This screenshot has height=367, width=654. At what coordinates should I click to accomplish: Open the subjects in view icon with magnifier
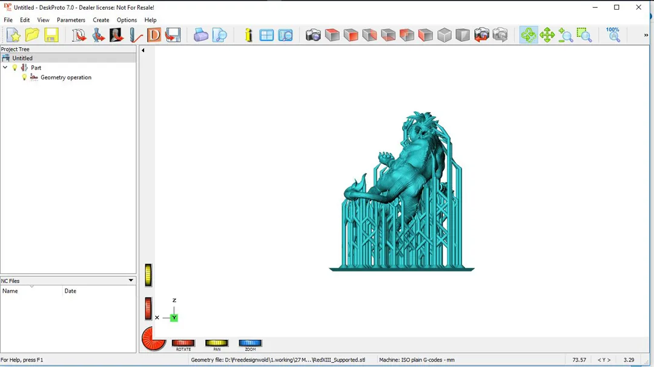pyautogui.click(x=285, y=35)
